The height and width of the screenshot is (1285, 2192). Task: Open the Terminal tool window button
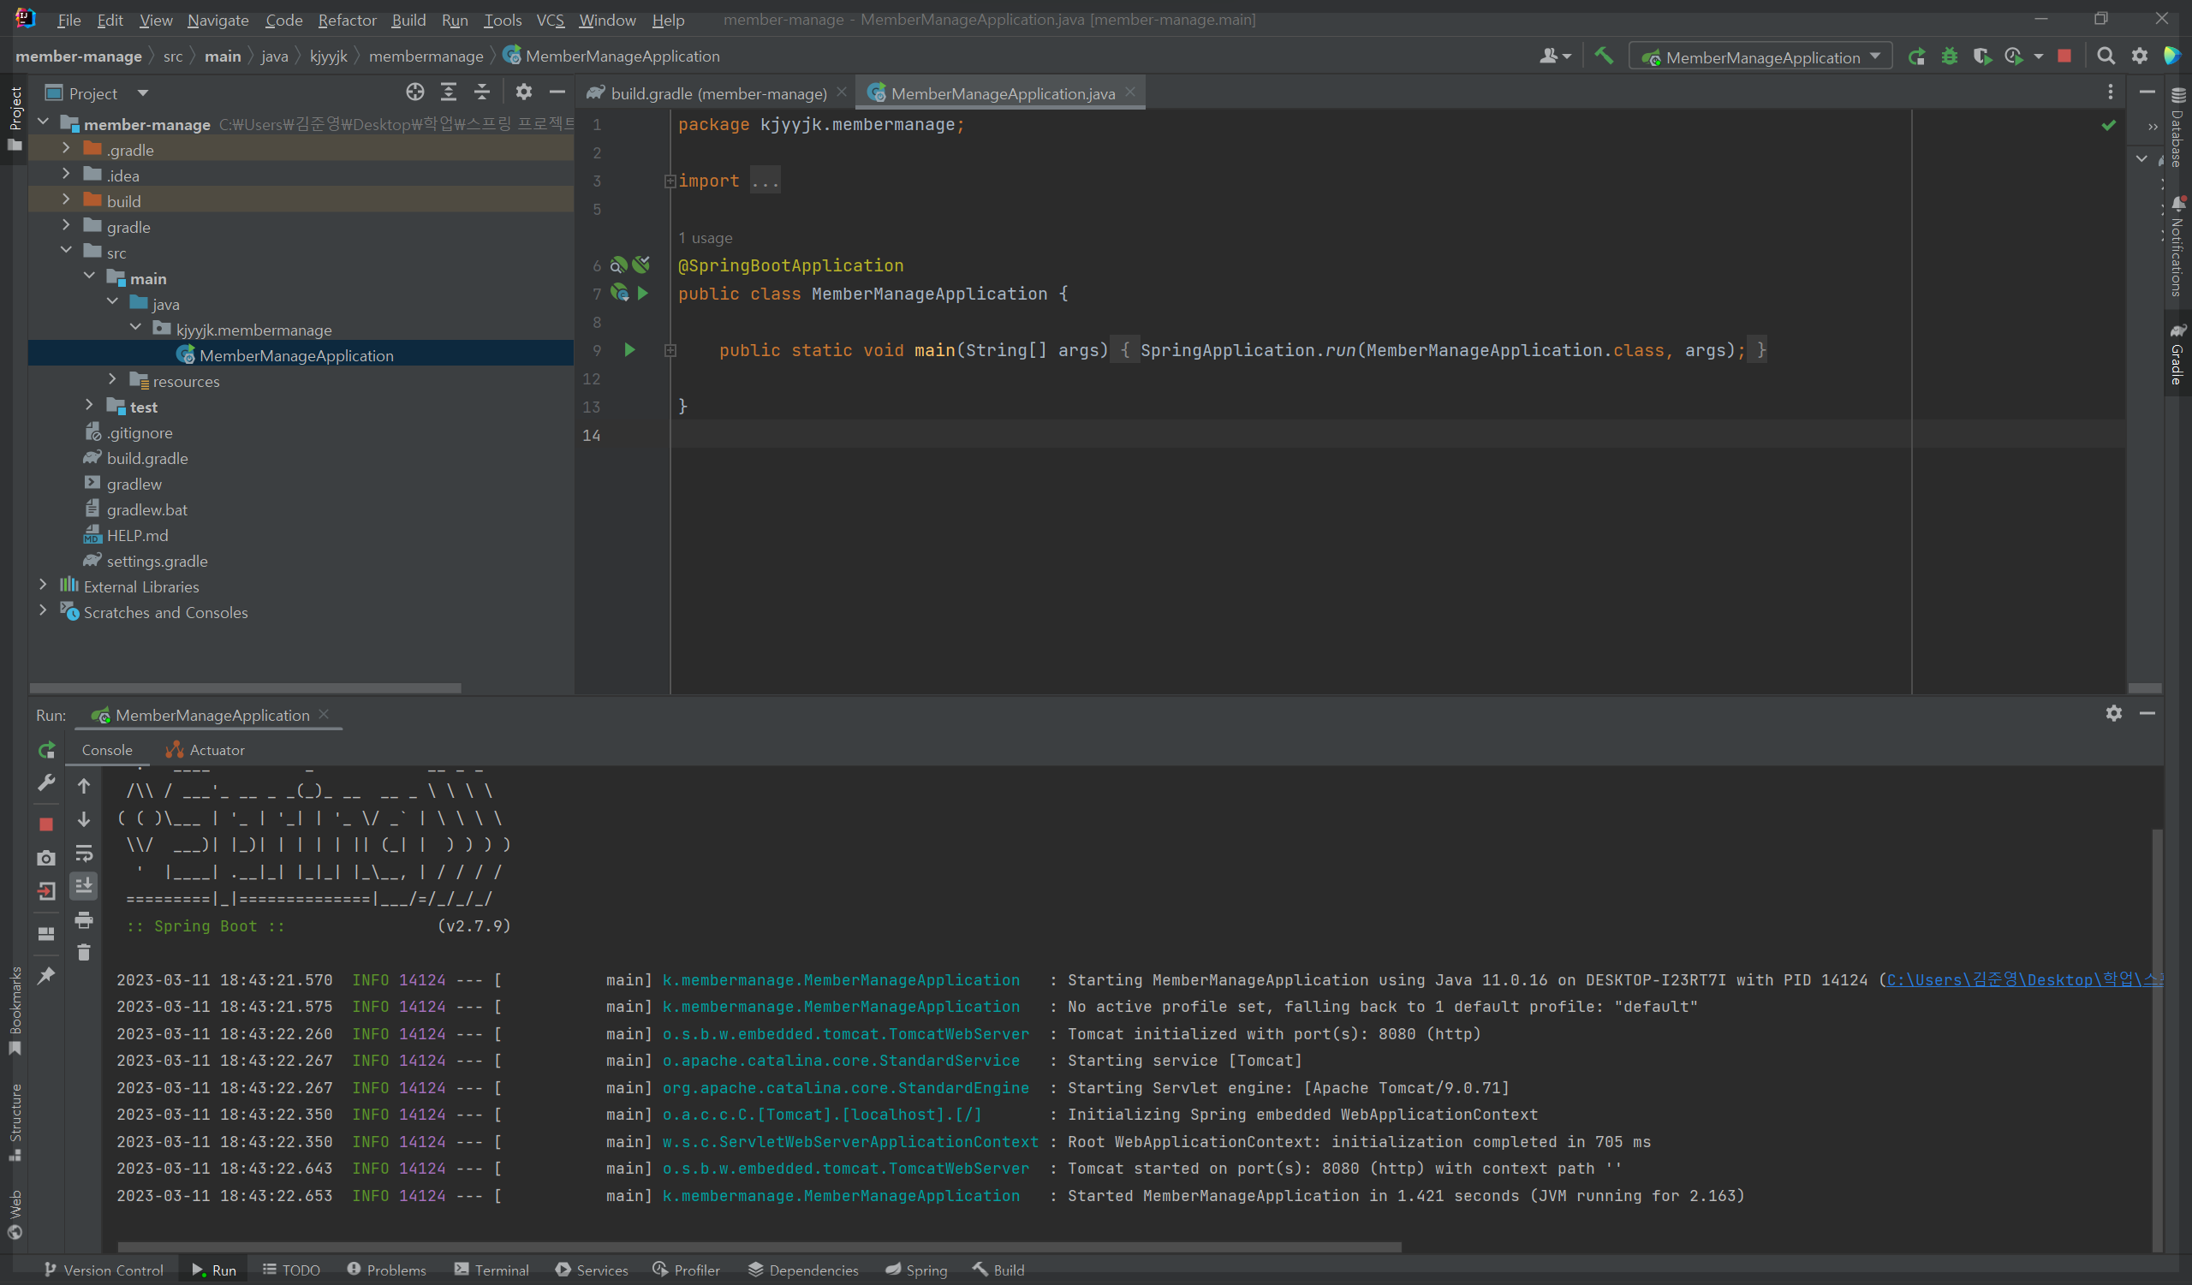(x=491, y=1270)
